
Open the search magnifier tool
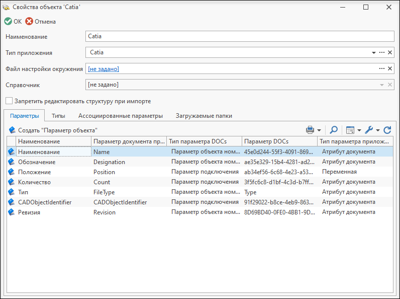coord(334,130)
